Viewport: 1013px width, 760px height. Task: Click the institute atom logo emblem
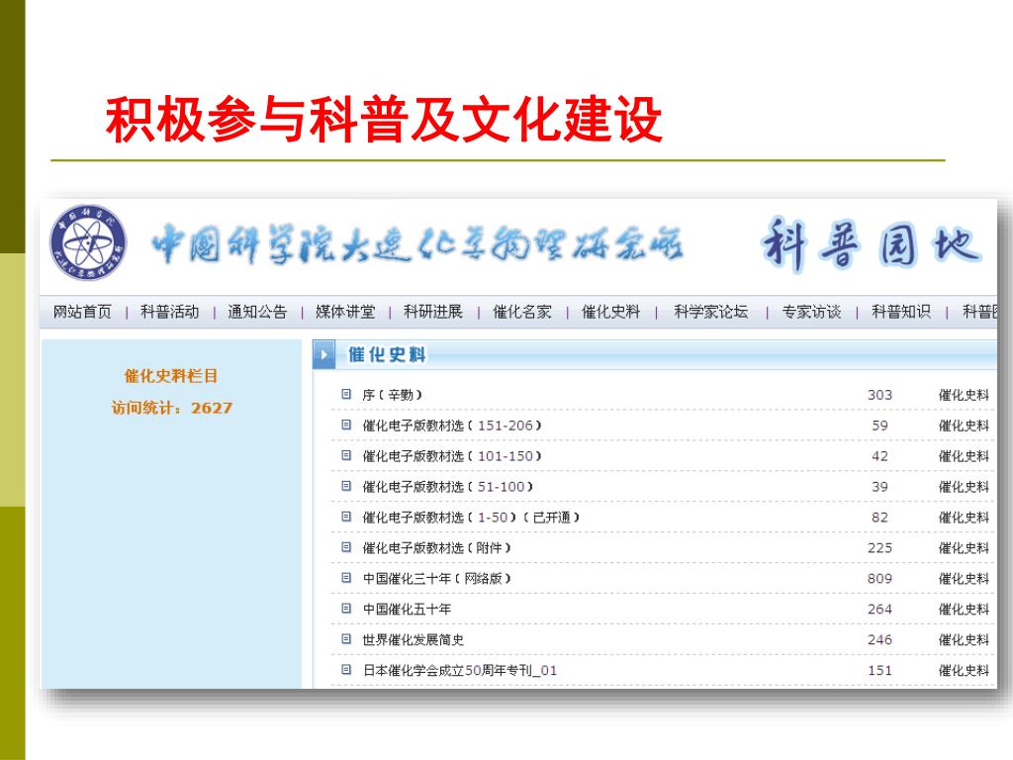88,243
